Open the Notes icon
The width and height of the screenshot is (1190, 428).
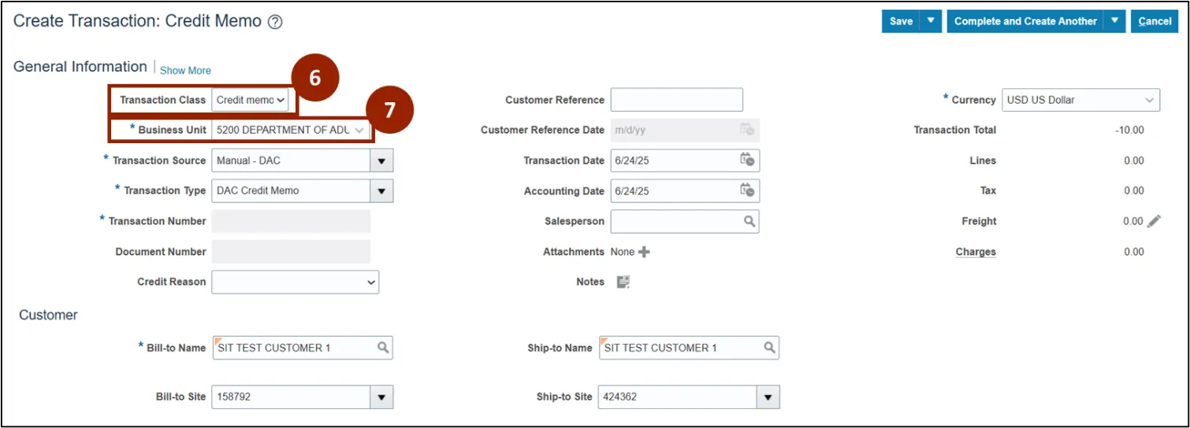coord(623,282)
